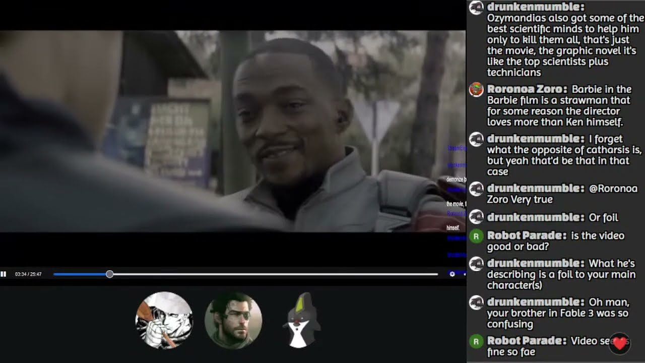Viewport: 645px width, 363px height.
Task: Click the text "Zoro Very true"
Action: click(520, 200)
